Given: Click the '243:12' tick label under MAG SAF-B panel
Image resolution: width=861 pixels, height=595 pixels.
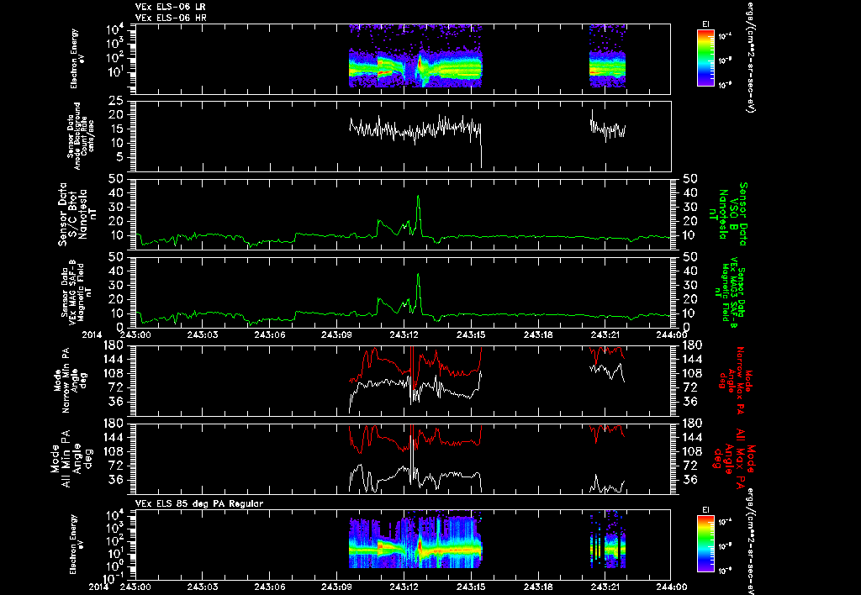Looking at the screenshot, I should pos(404,334).
